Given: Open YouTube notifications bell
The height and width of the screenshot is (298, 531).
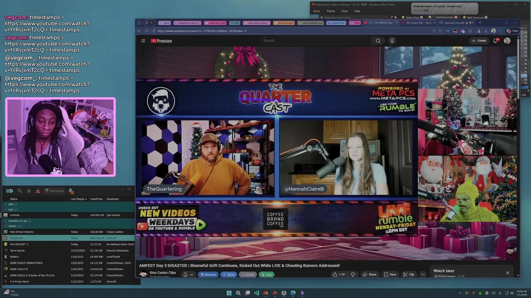Looking at the screenshot, I should click(495, 41).
